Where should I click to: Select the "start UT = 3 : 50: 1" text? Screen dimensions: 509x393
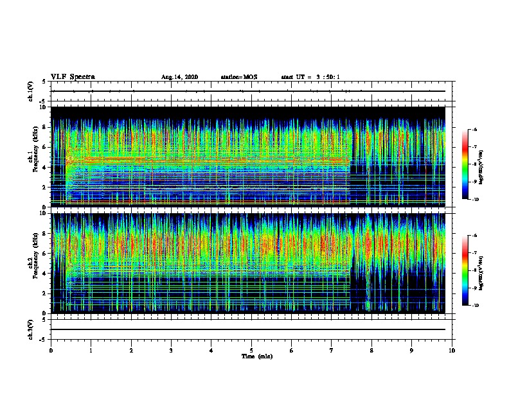310,77
